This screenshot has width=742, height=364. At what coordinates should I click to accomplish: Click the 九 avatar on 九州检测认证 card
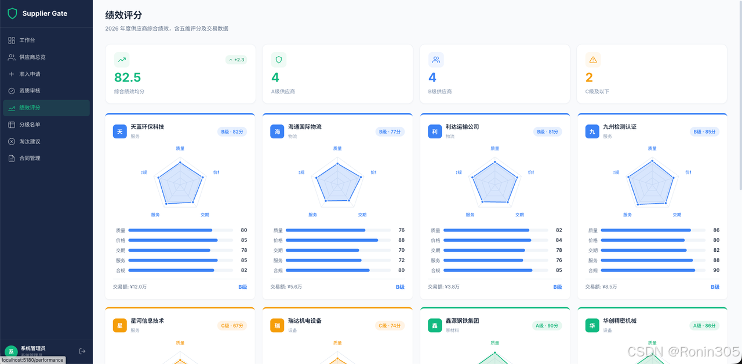tap(592, 132)
